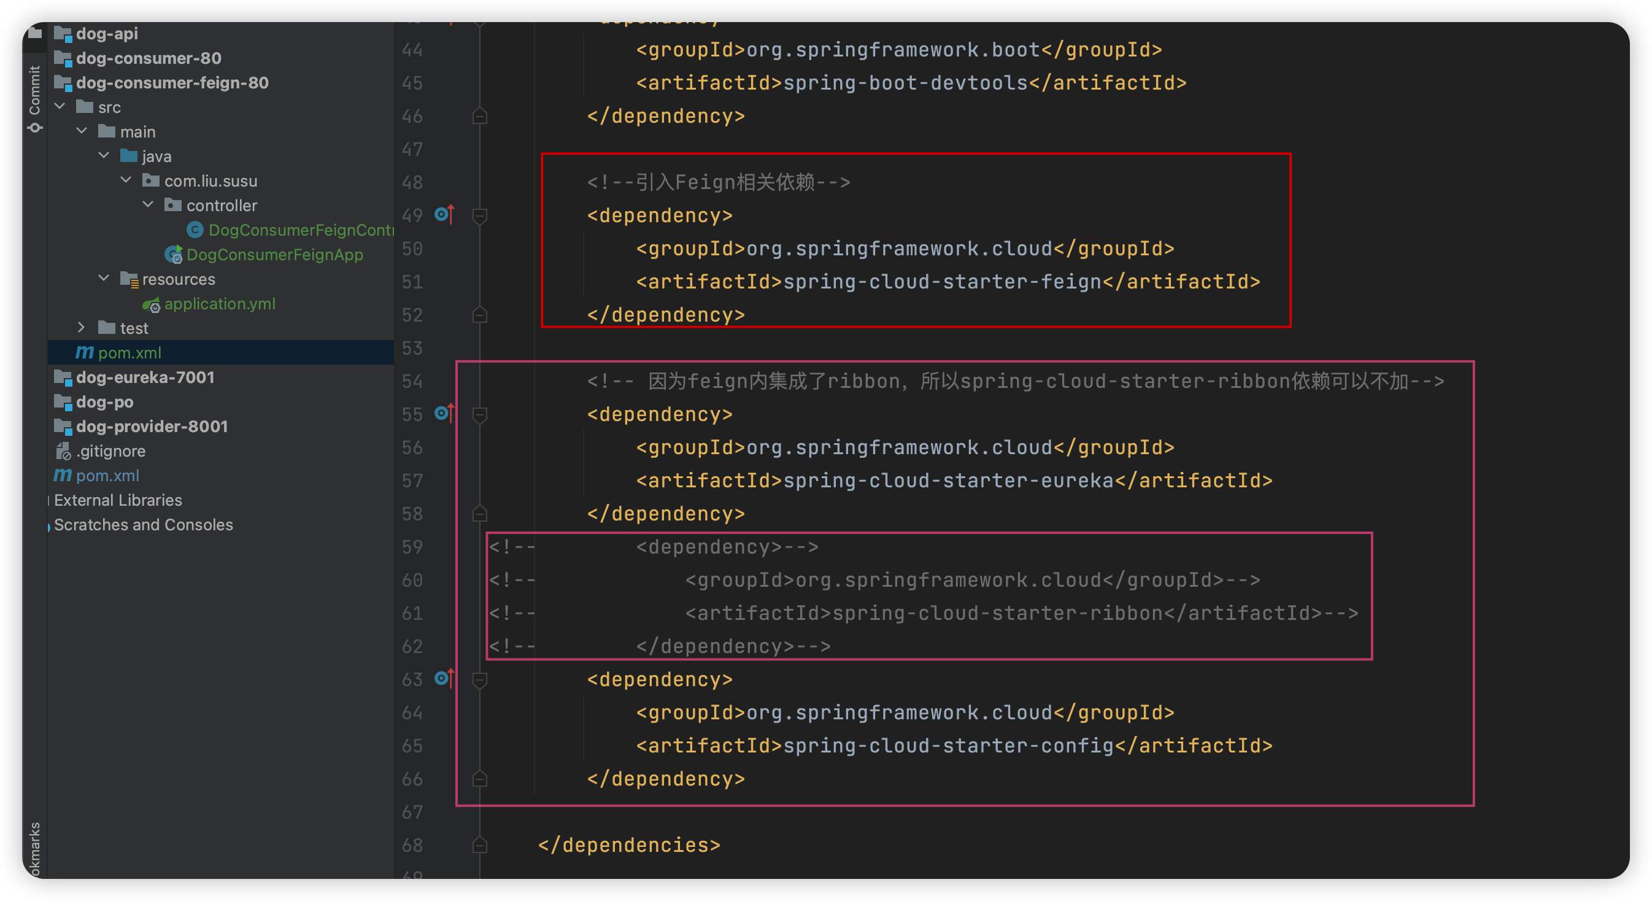Select External Libraries node

[x=118, y=500]
